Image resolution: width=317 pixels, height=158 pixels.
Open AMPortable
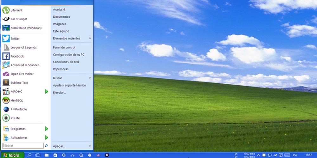coord(26,109)
